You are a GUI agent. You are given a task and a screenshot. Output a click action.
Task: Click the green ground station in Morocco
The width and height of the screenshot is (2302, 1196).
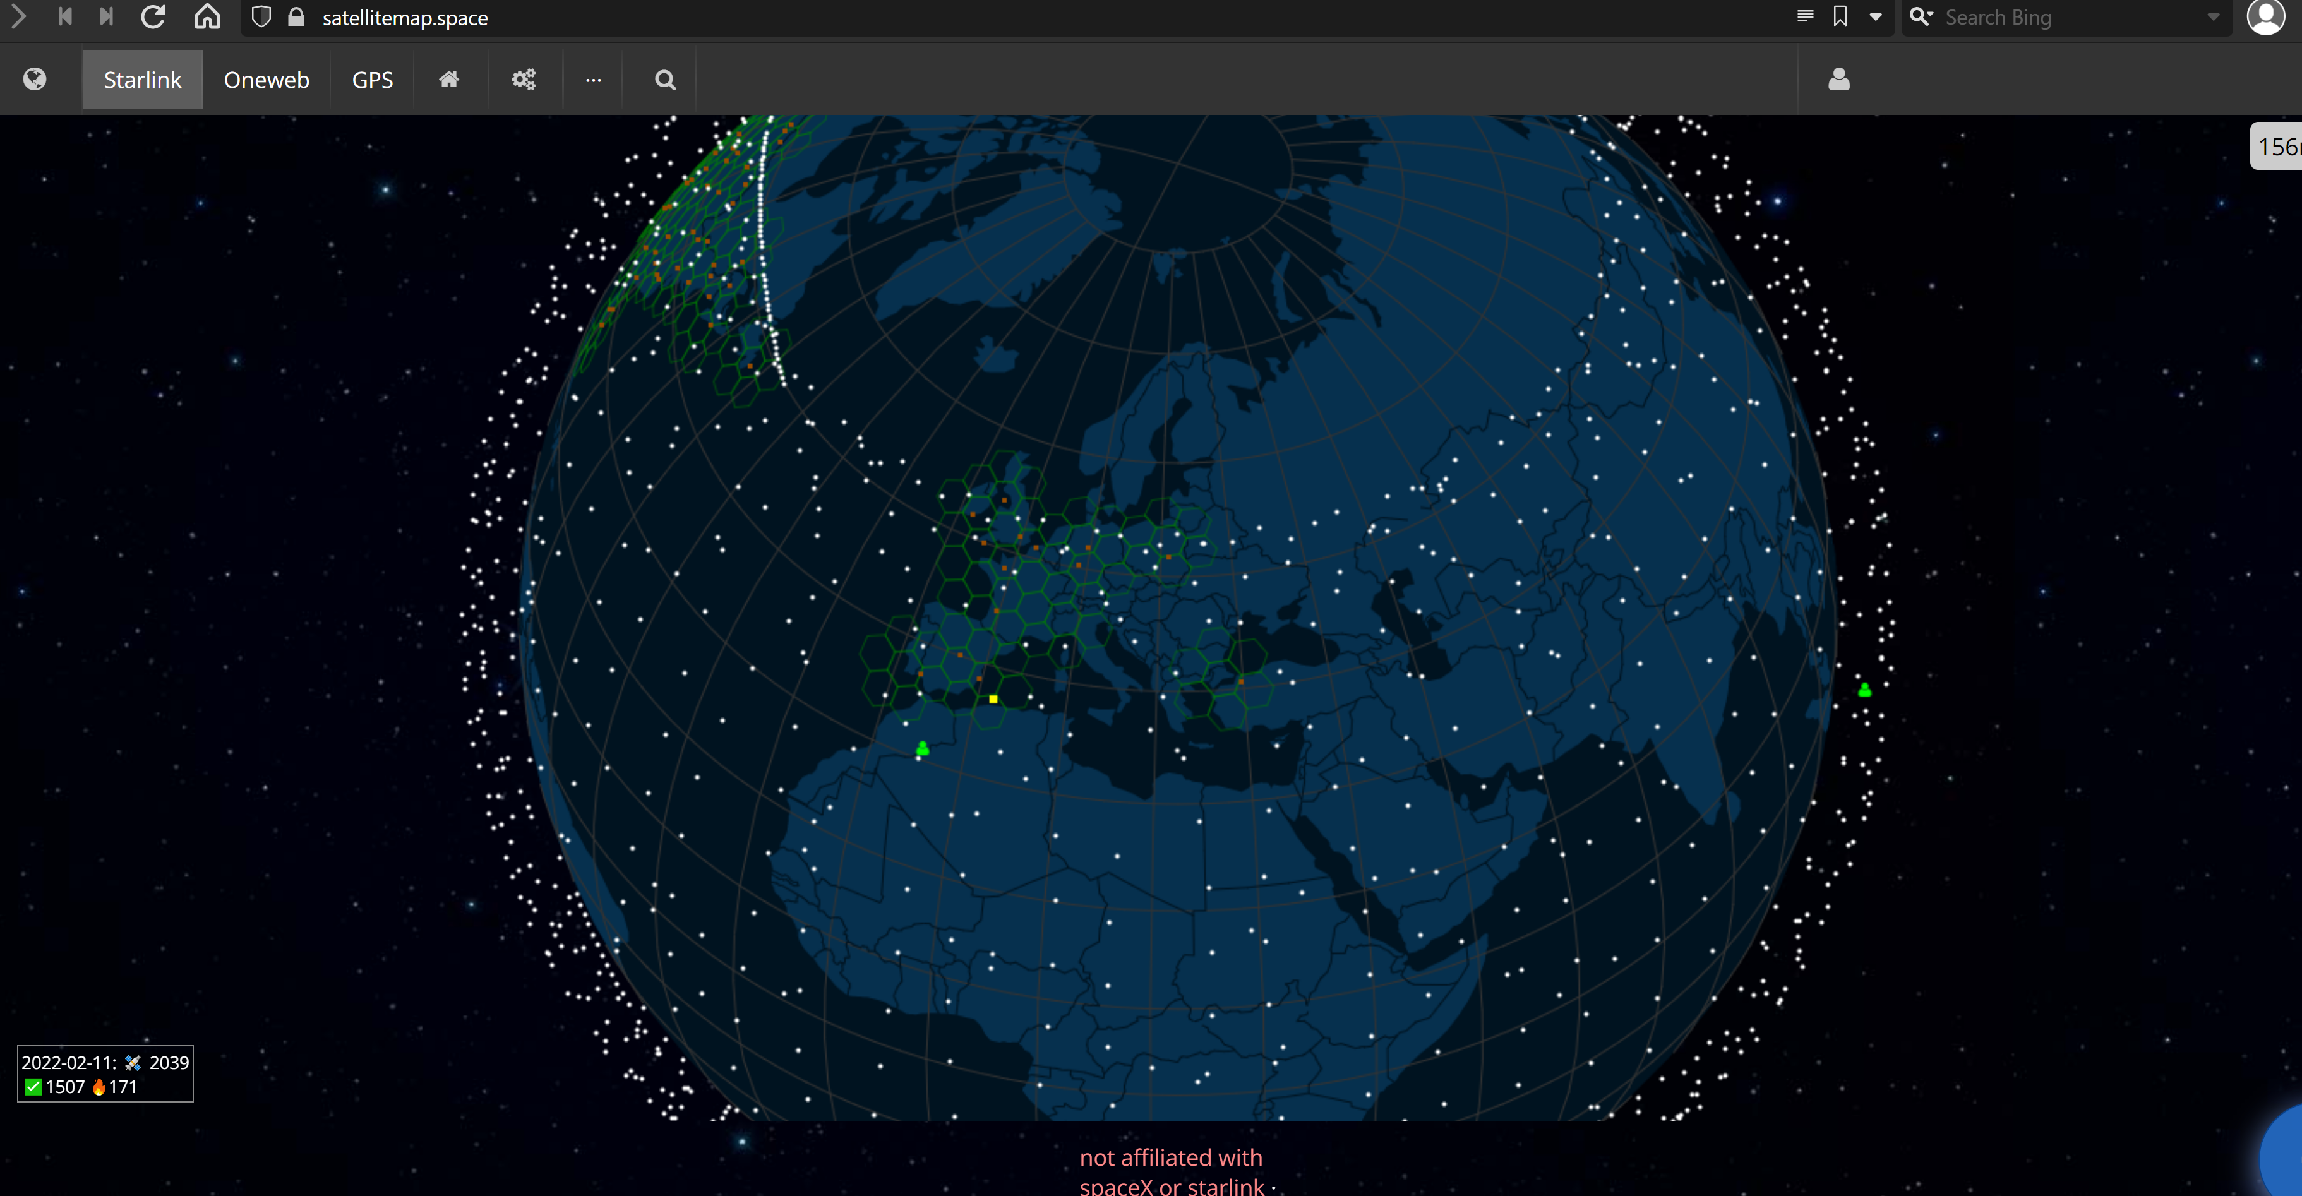[x=922, y=748]
